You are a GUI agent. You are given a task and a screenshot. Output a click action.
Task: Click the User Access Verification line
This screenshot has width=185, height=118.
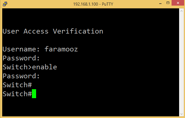(x=53, y=31)
